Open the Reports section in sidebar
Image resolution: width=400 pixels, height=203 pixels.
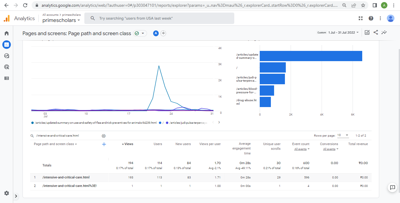[6, 44]
